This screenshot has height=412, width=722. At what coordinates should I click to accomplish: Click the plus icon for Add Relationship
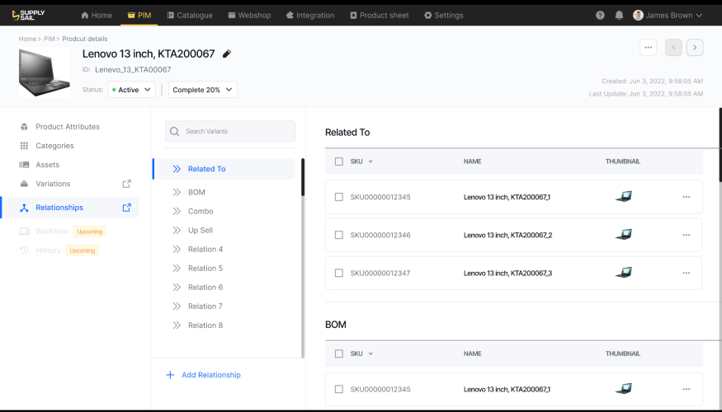click(170, 375)
